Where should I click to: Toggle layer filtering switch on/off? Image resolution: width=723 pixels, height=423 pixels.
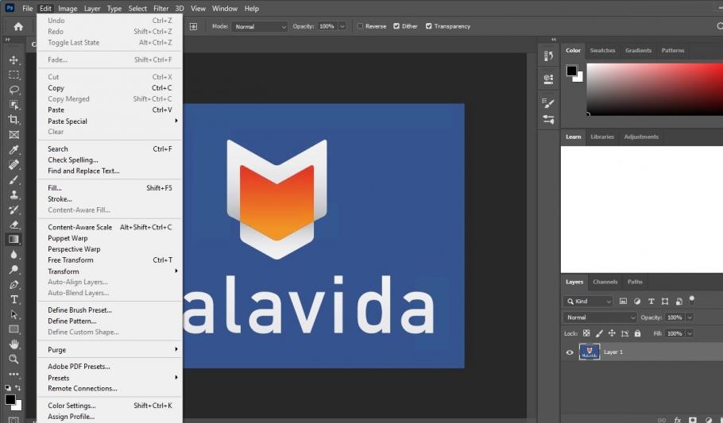coord(692,300)
